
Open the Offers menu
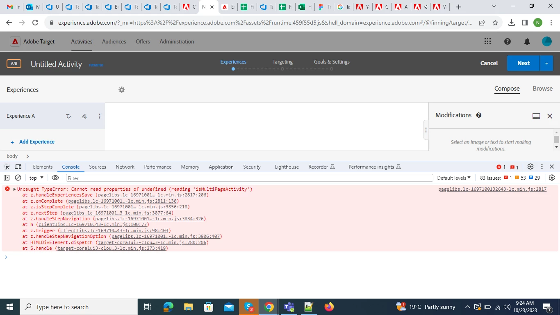click(x=143, y=41)
